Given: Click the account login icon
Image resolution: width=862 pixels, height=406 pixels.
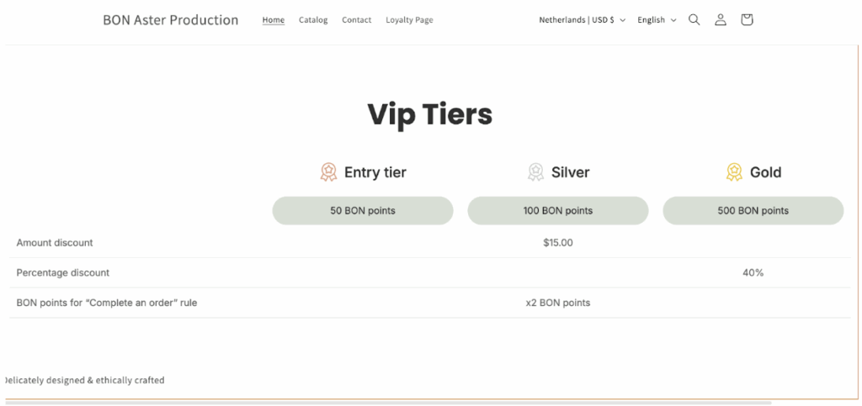Looking at the screenshot, I should click(x=721, y=20).
